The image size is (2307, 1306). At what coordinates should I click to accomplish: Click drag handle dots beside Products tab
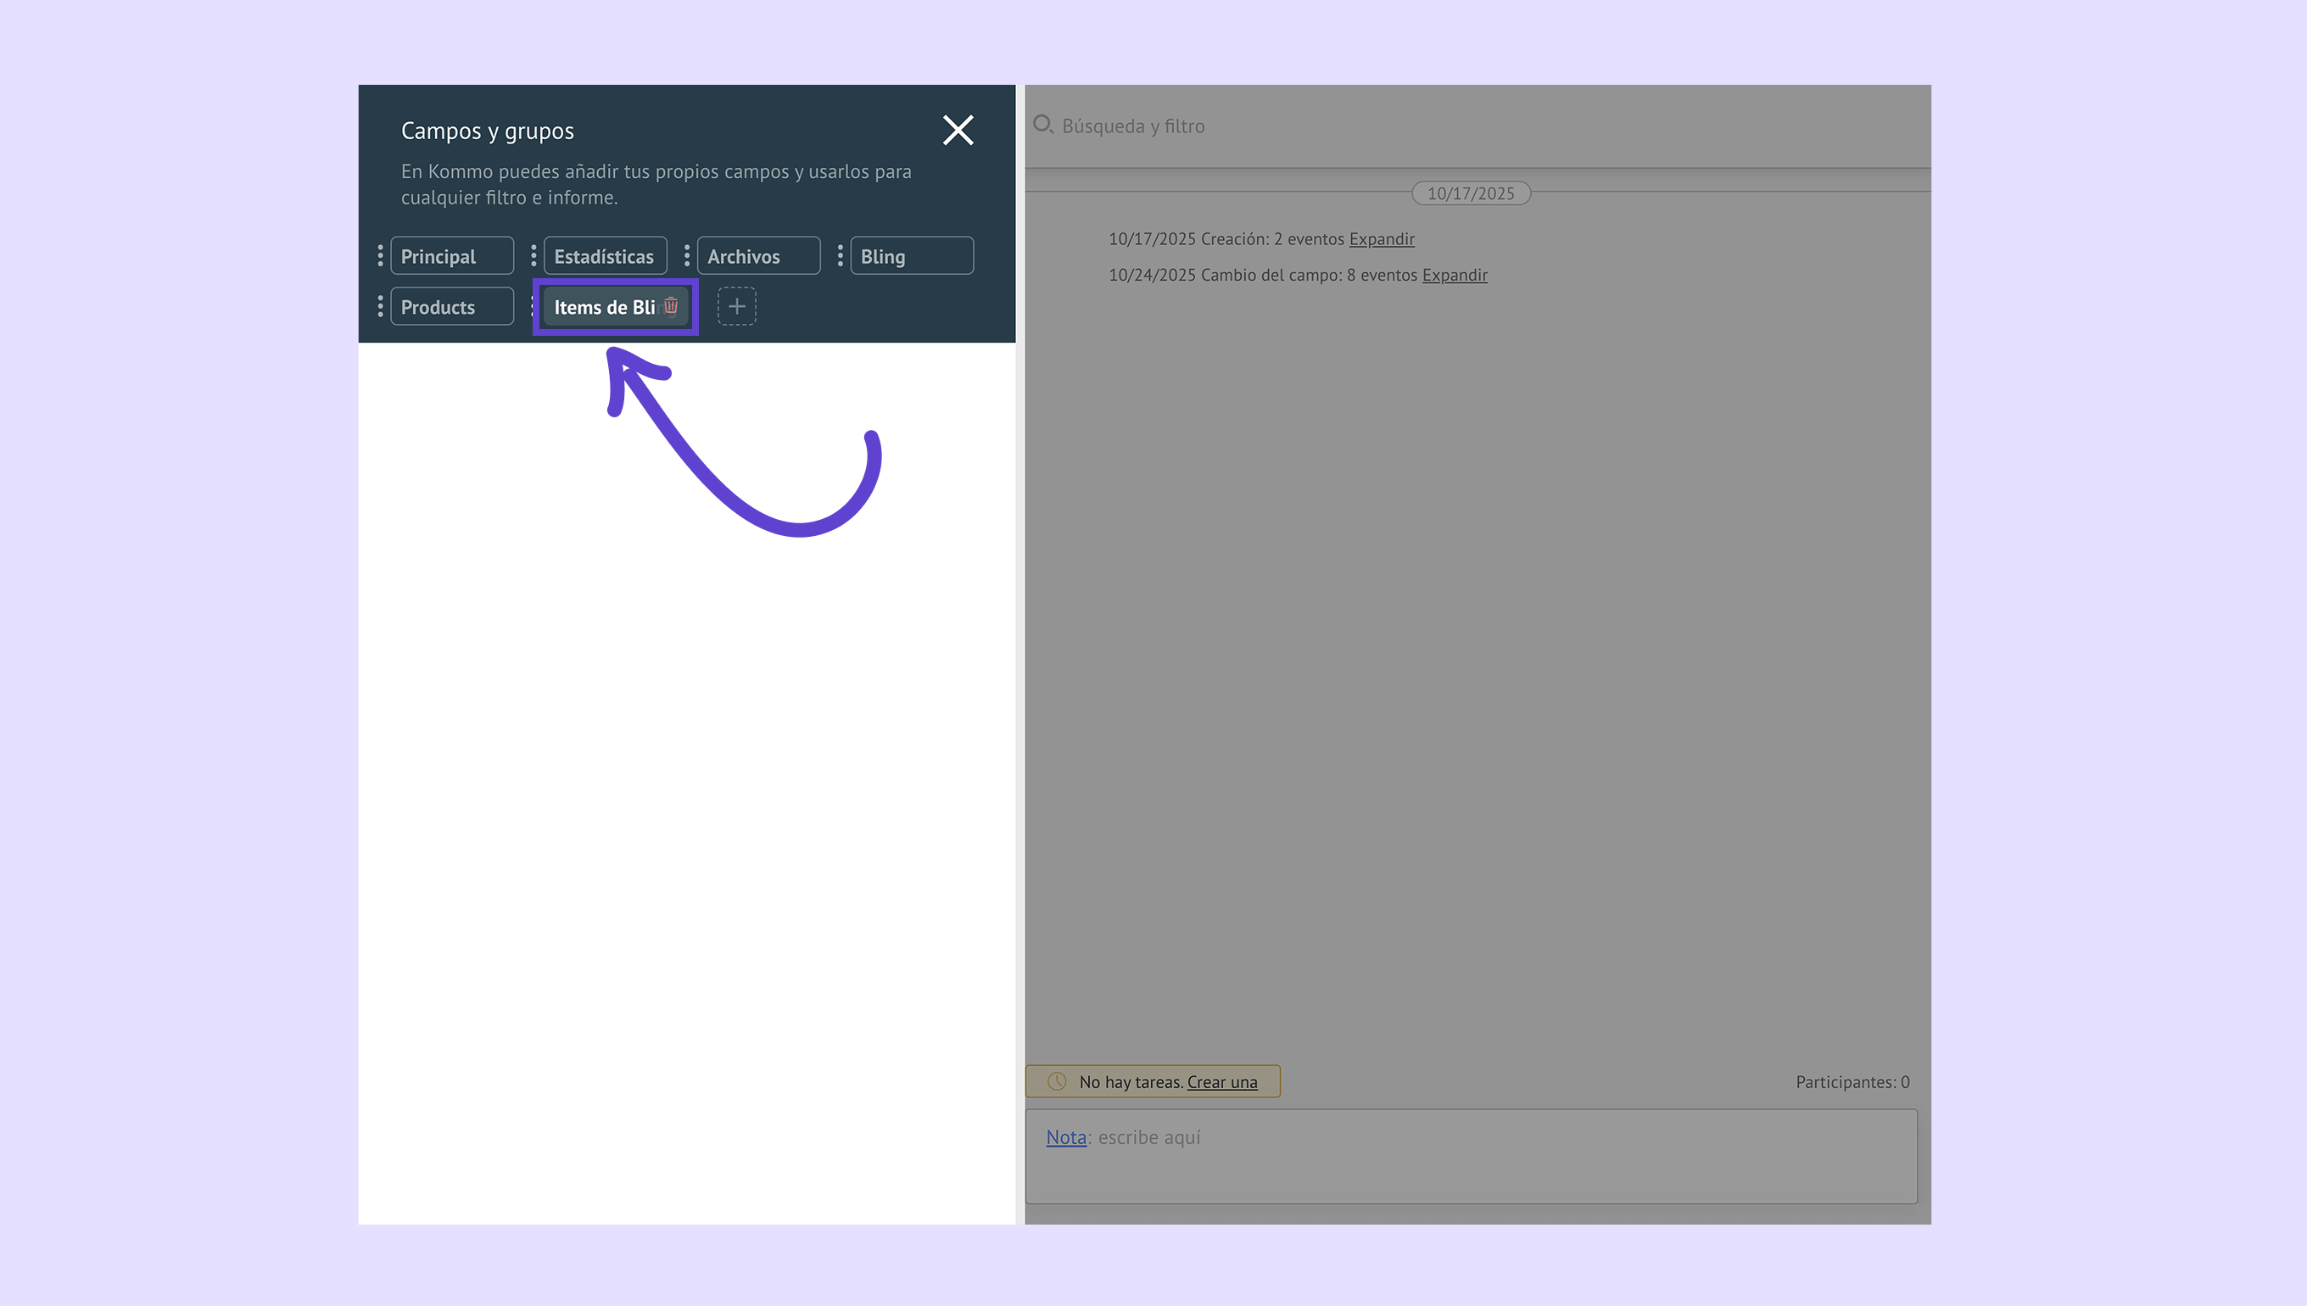click(380, 307)
